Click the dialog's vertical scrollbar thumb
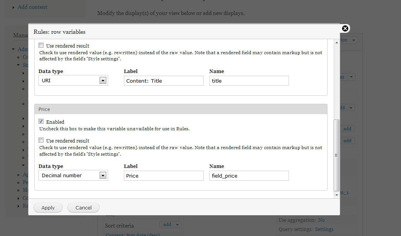Screen dimensions: 401x236 337,155
